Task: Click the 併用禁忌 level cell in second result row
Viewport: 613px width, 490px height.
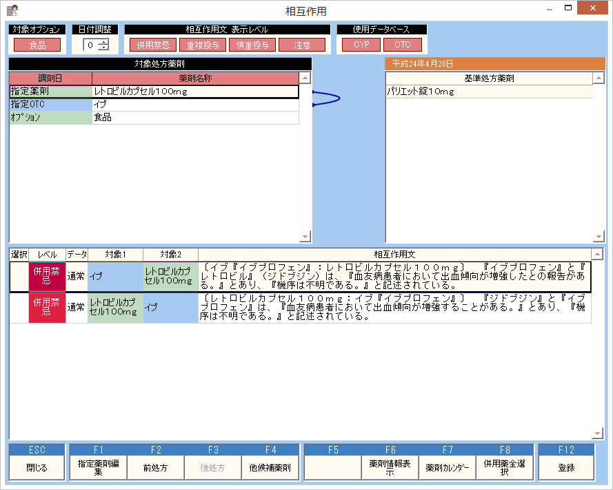Action: (x=47, y=308)
